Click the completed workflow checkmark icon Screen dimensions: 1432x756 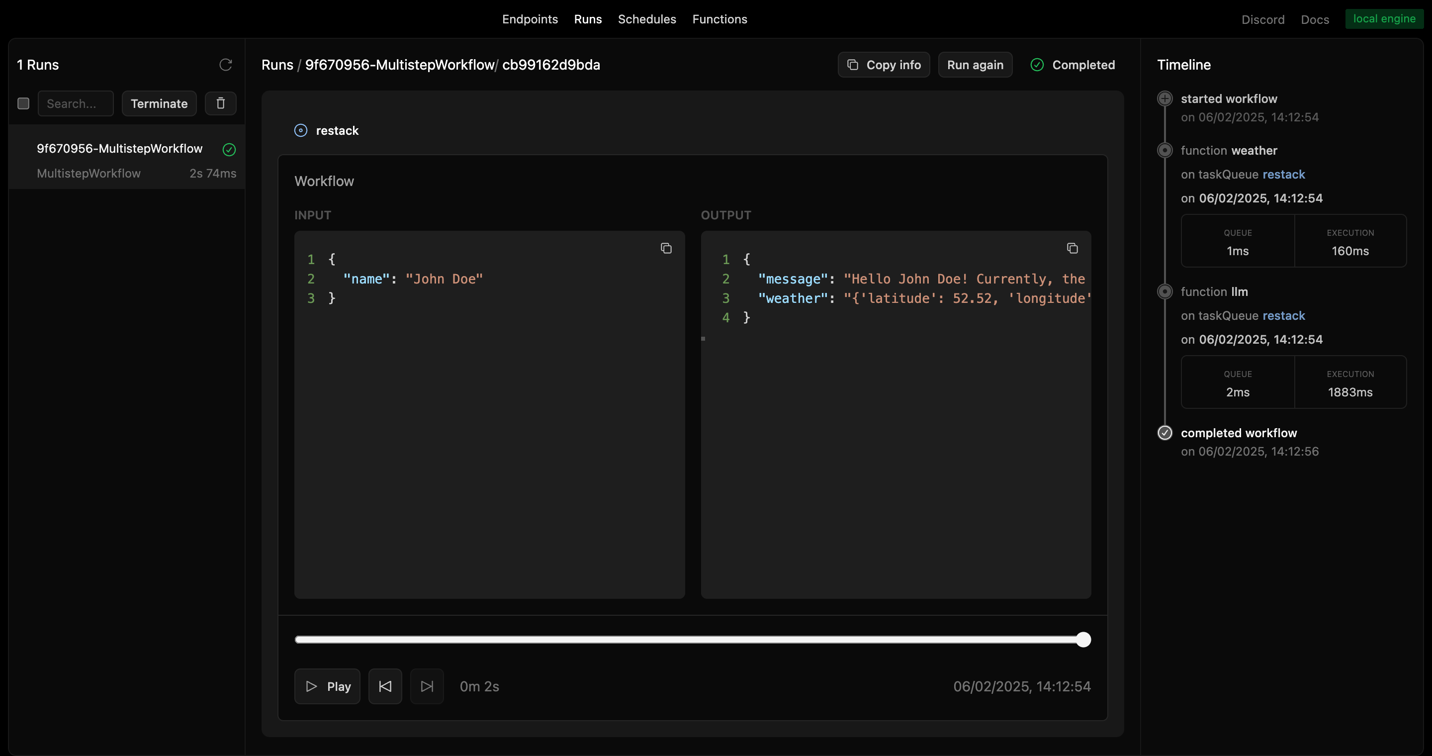[x=1165, y=433]
